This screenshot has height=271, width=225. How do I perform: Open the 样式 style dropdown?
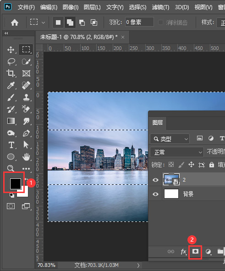[x=221, y=22]
